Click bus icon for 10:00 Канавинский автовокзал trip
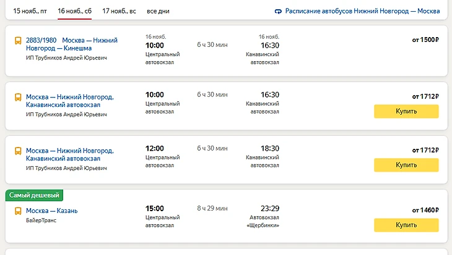 pyautogui.click(x=19, y=98)
